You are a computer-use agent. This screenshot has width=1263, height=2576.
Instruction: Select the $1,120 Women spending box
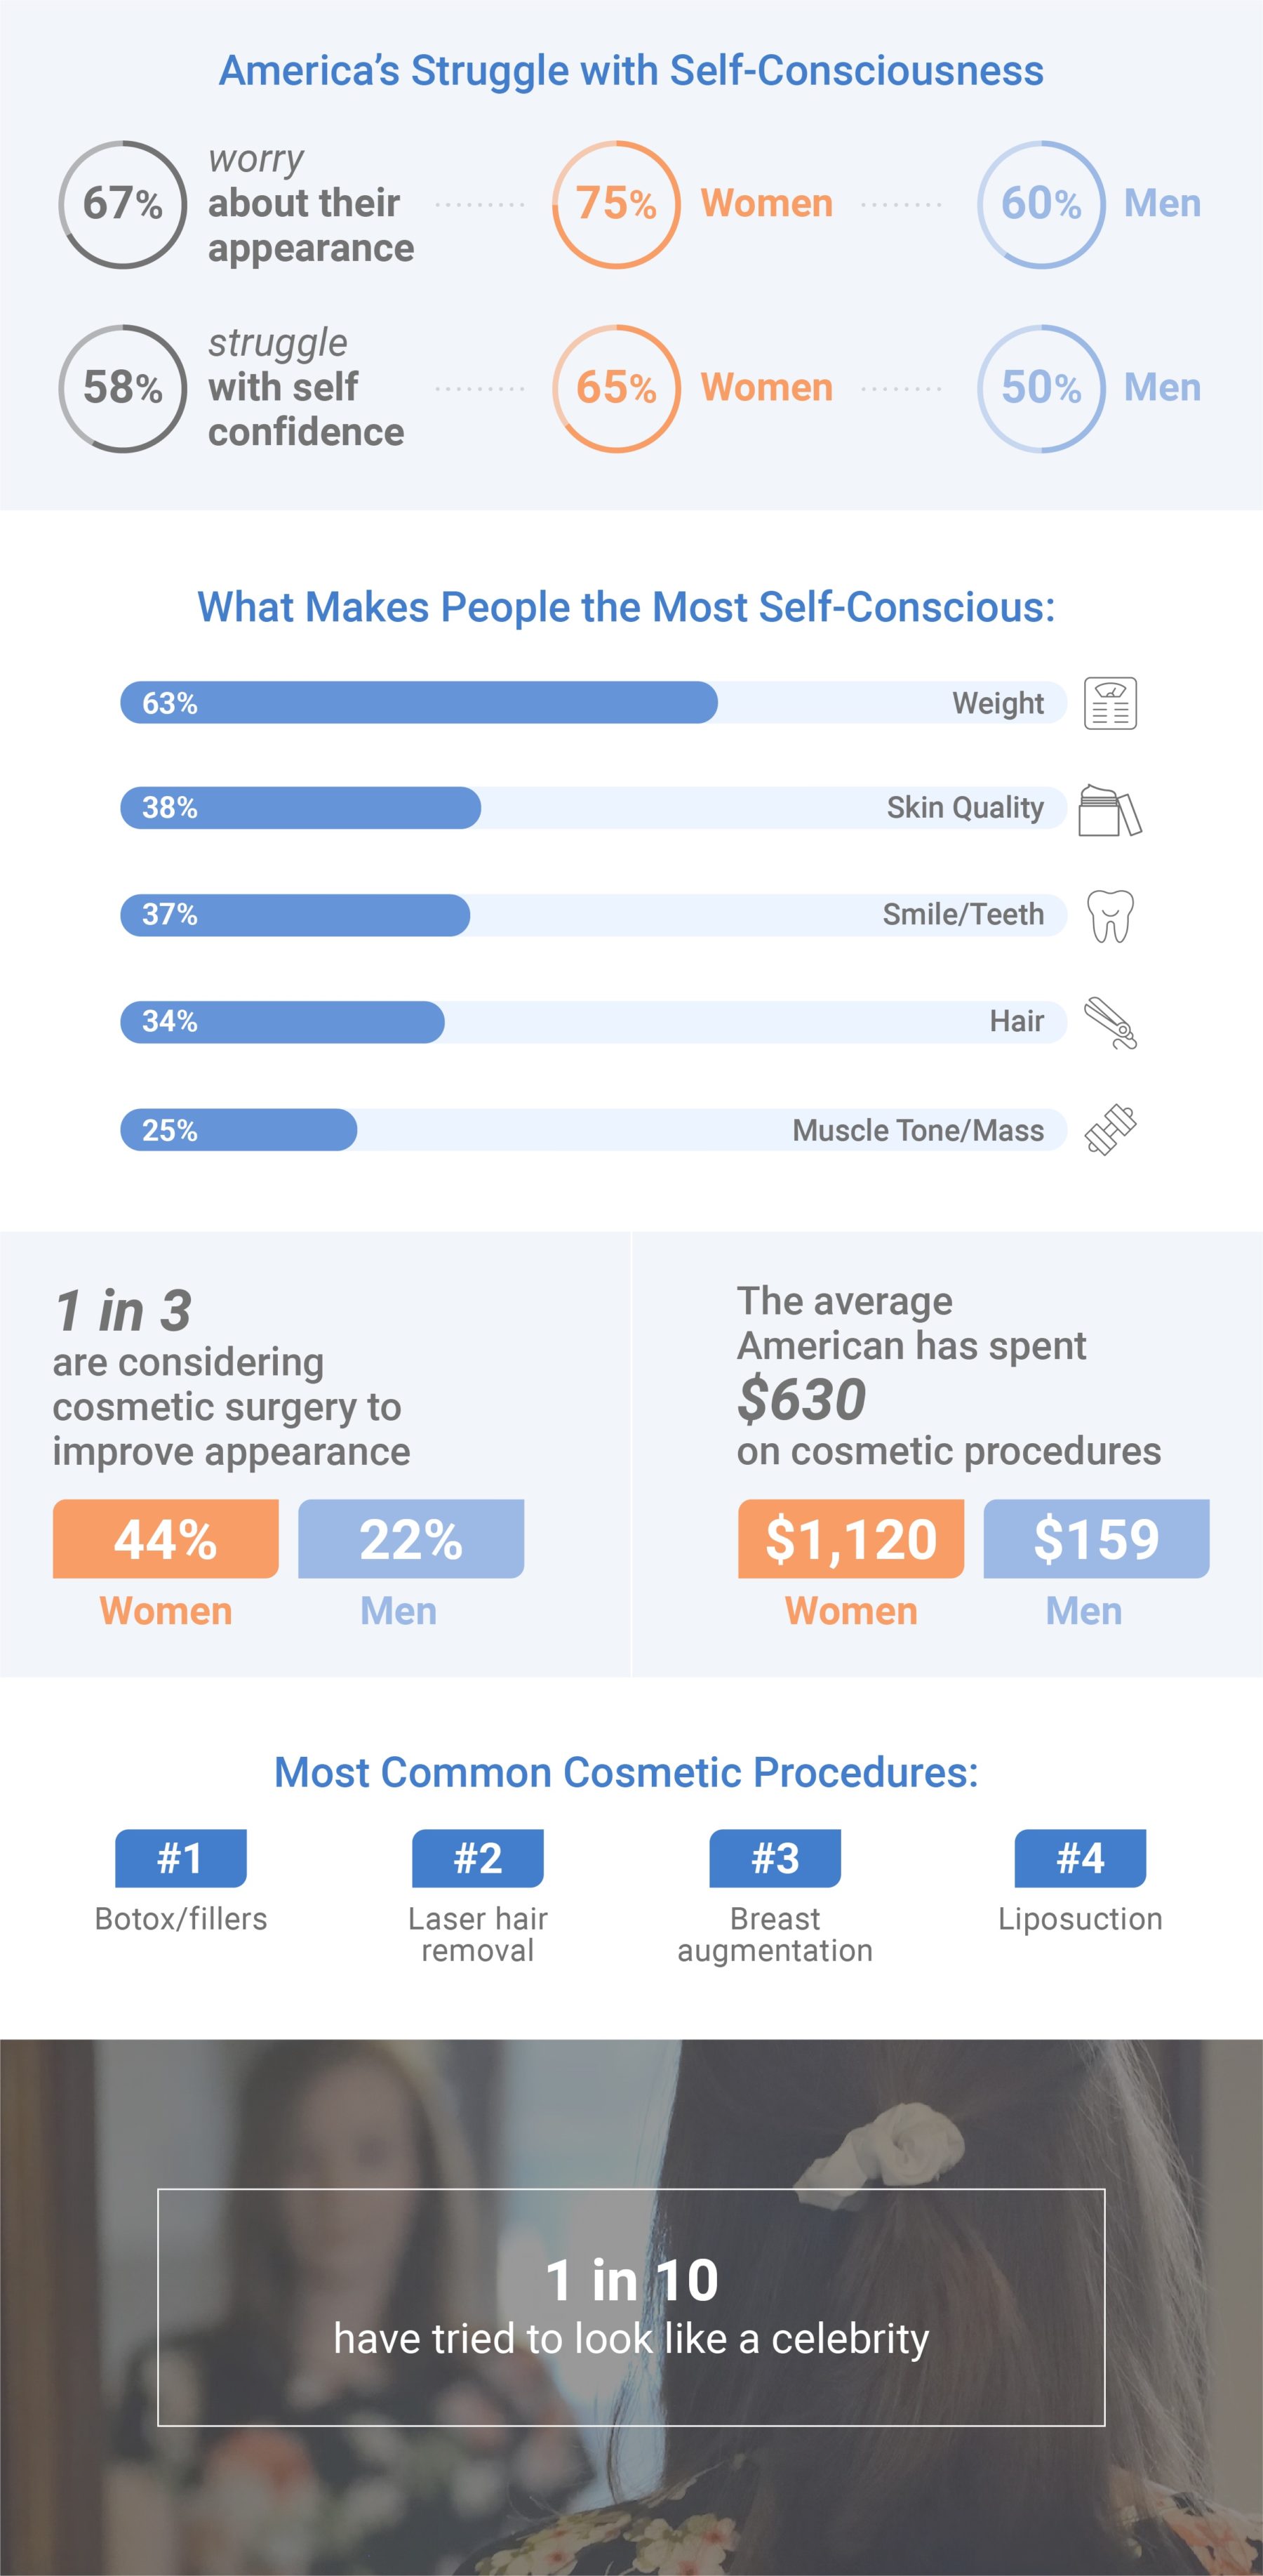pyautogui.click(x=851, y=1538)
